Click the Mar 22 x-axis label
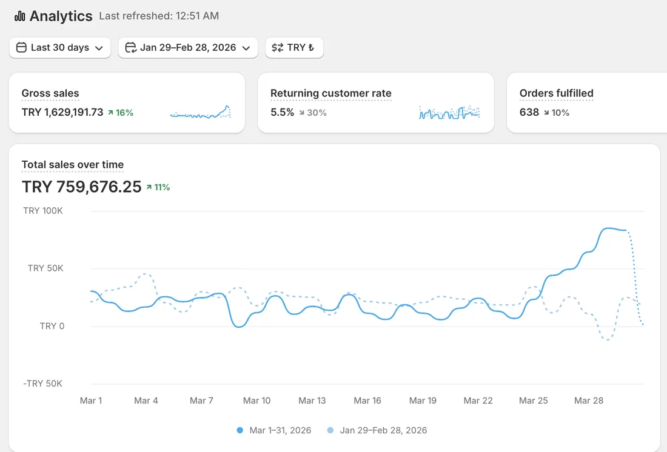The height and width of the screenshot is (452, 667). pyautogui.click(x=478, y=400)
